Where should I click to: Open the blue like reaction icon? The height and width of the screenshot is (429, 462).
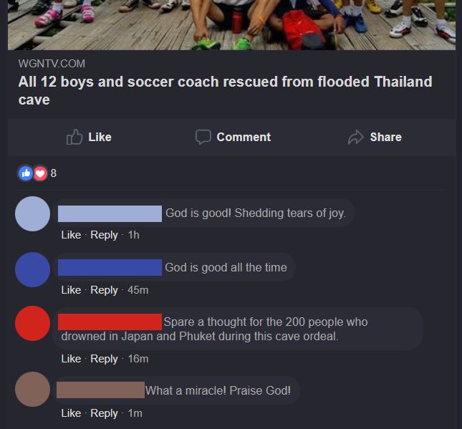(x=26, y=173)
